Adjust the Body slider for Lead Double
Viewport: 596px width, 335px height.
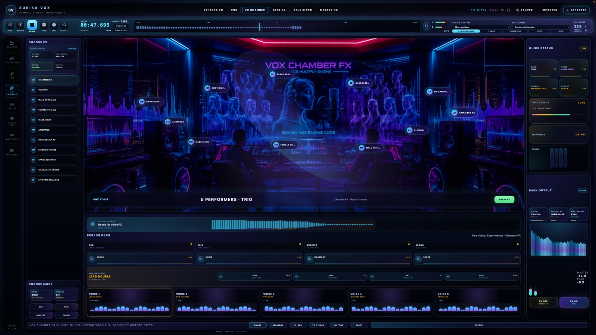(x=482, y=277)
